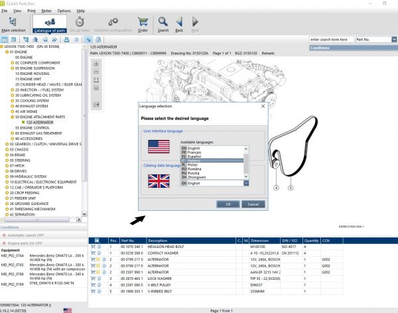Go Back using the toolbar arrow
Image resolution: width=398 pixels, height=313 pixels.
pyautogui.click(x=179, y=25)
